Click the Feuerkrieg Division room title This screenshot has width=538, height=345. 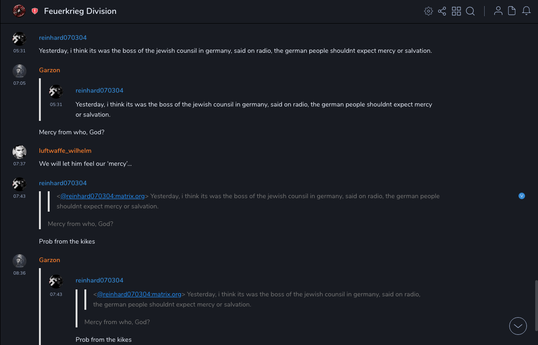point(80,11)
